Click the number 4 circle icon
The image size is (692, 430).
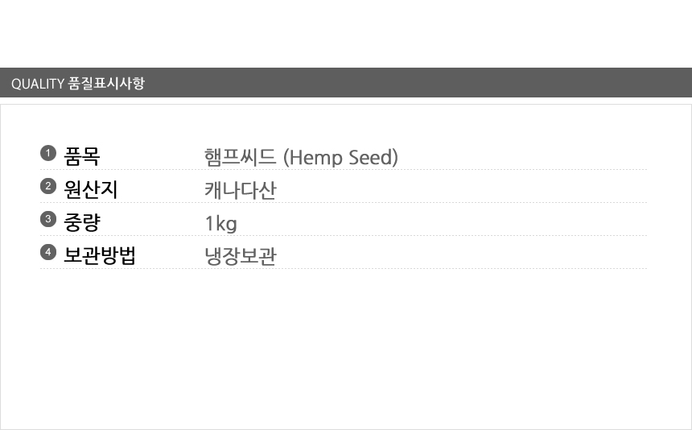click(x=47, y=253)
